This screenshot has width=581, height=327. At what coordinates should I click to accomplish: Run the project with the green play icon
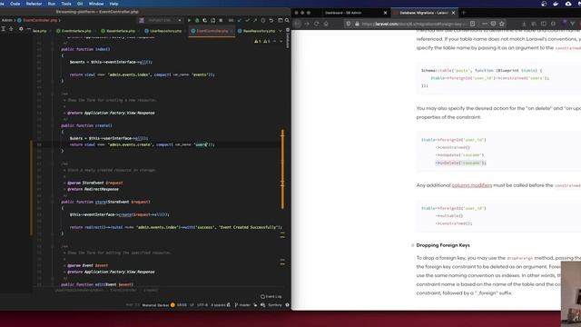pyautogui.click(x=189, y=20)
